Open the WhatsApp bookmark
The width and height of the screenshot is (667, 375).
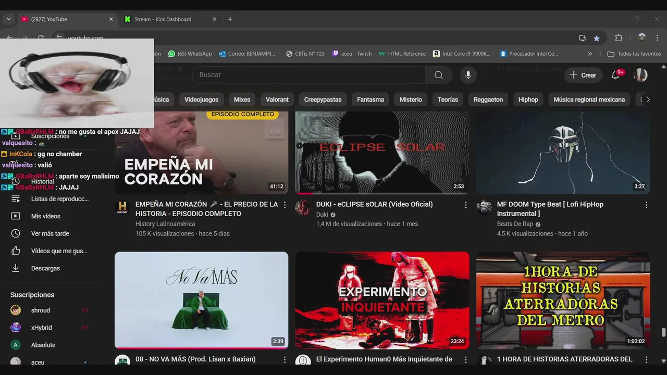point(190,54)
